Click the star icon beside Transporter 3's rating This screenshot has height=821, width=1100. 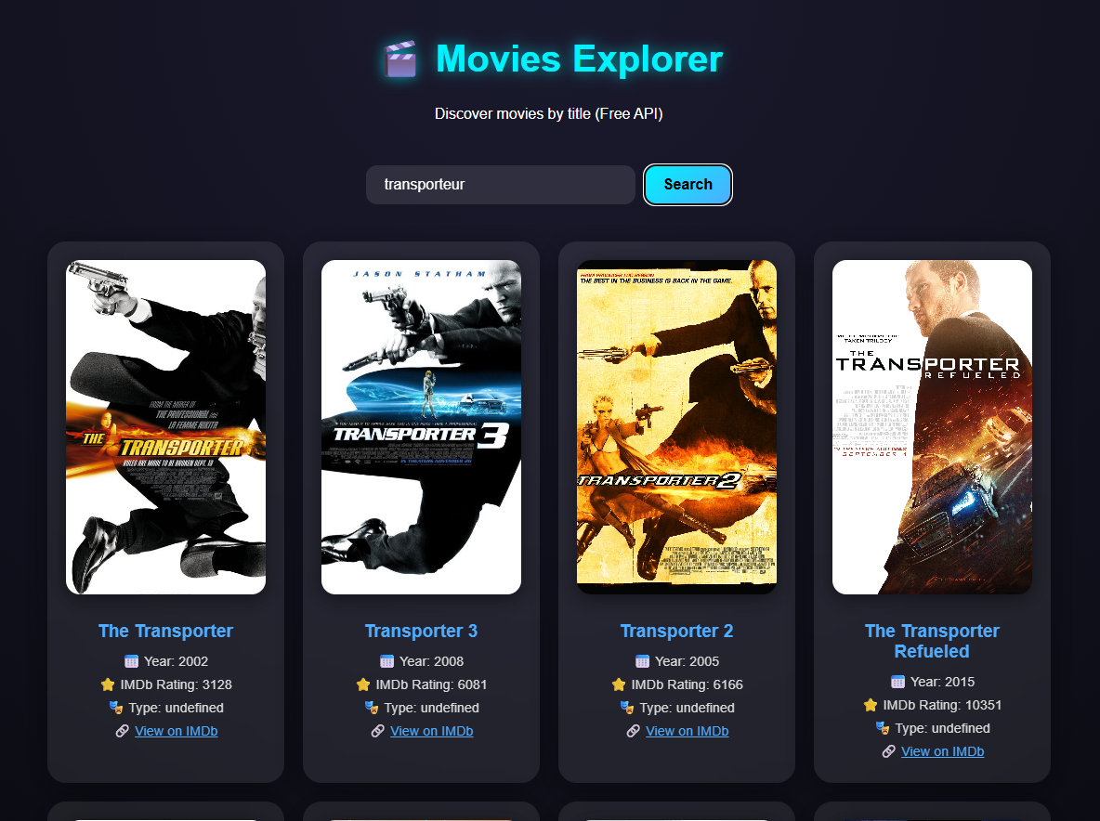click(363, 684)
